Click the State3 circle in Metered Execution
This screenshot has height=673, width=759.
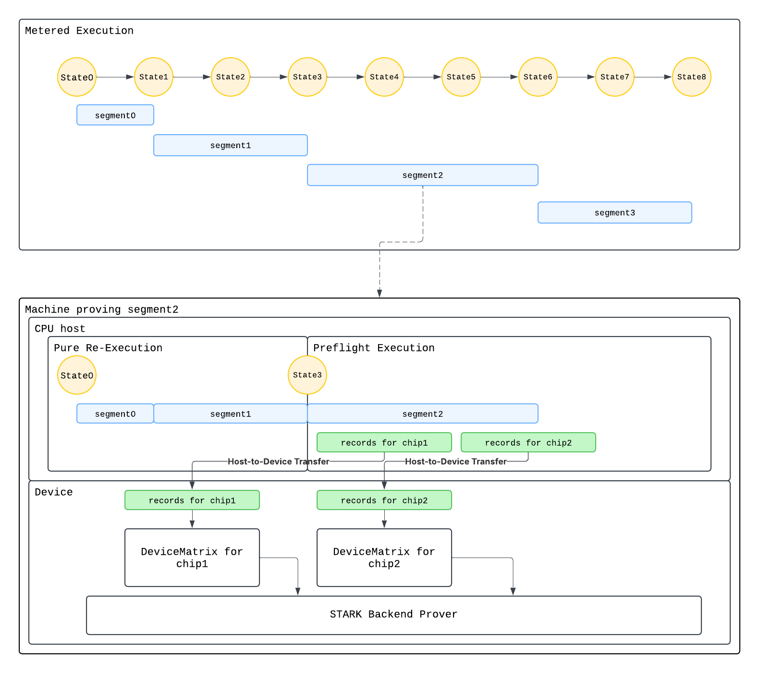coord(307,77)
